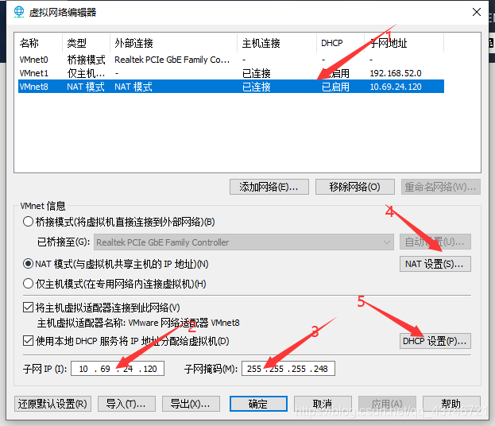
Task: Click the 重命名网络(W)... button
Action: click(441, 187)
